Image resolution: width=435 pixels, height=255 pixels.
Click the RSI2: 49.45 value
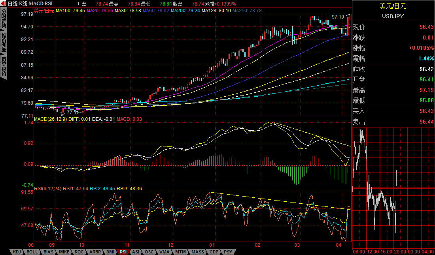pyautogui.click(x=102, y=189)
